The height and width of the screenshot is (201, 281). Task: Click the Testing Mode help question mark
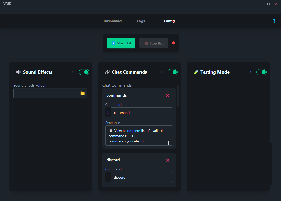click(x=250, y=72)
